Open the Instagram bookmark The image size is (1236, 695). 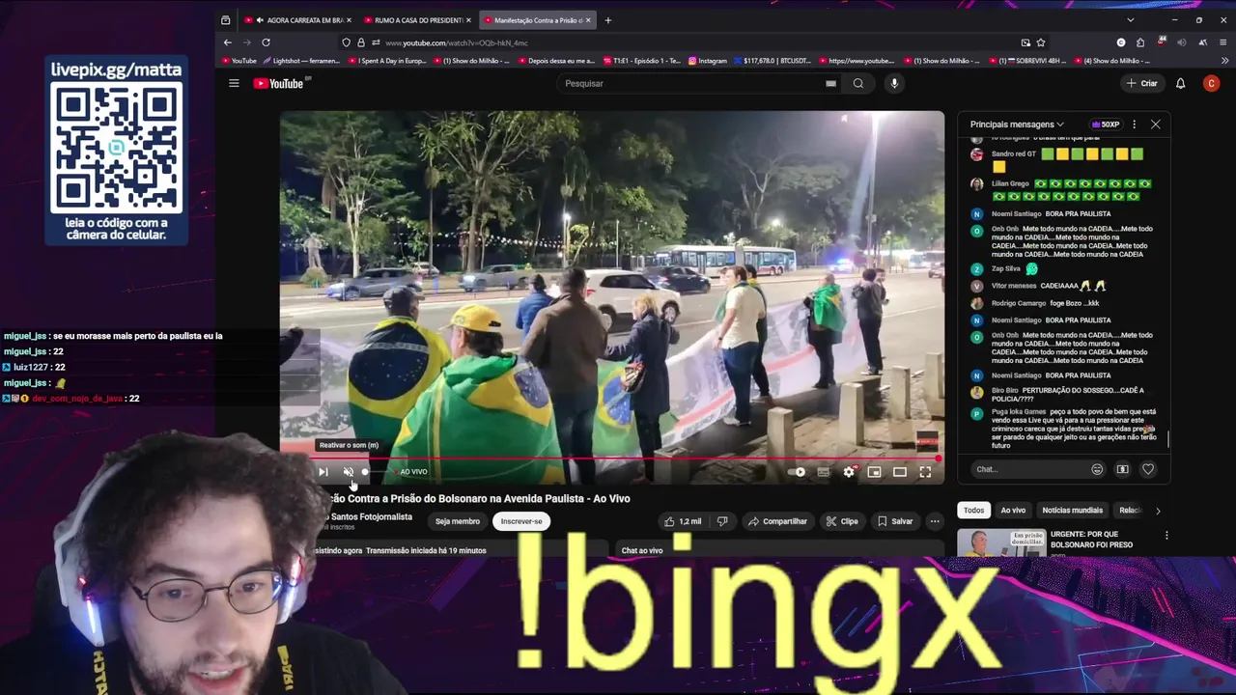(x=707, y=61)
